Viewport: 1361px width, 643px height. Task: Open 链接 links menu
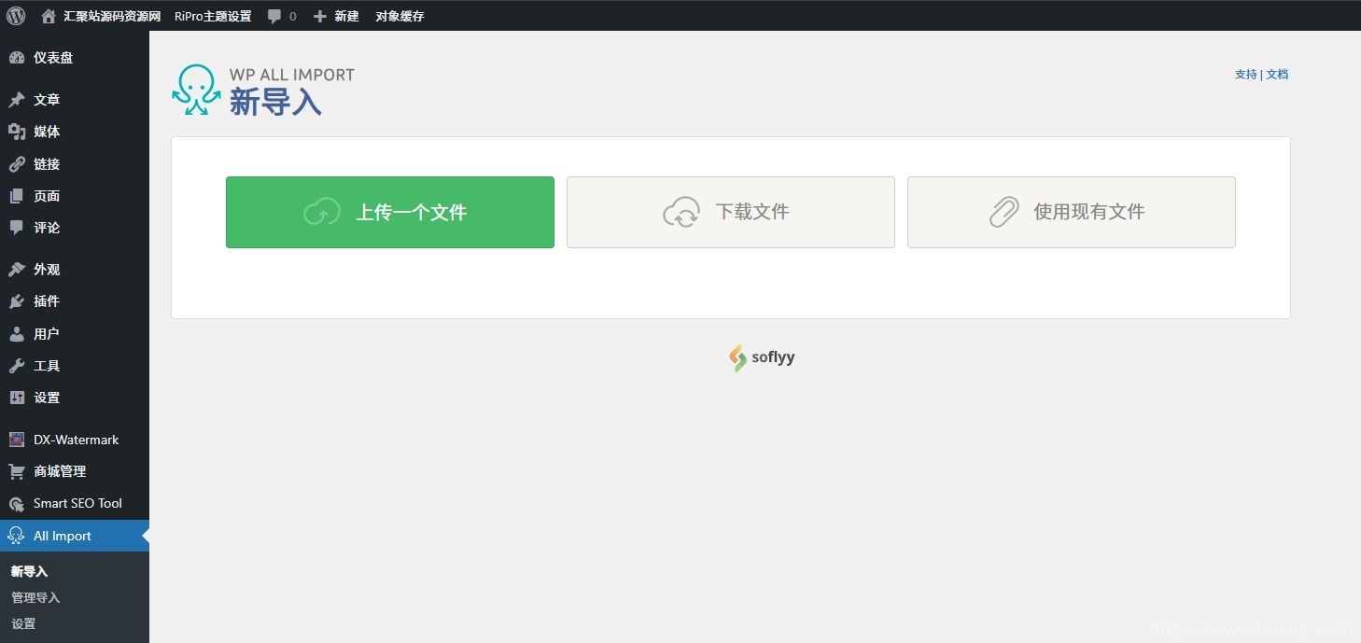(x=75, y=164)
